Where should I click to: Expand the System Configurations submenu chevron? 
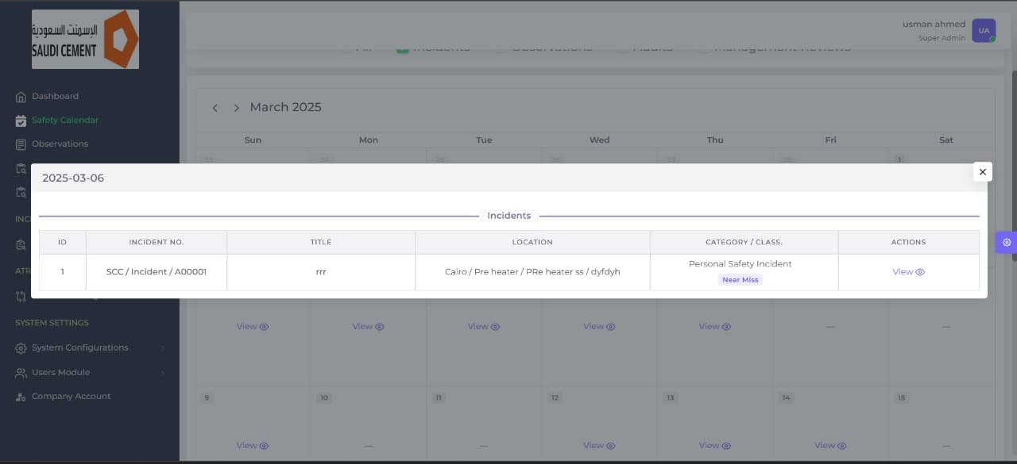click(x=163, y=347)
